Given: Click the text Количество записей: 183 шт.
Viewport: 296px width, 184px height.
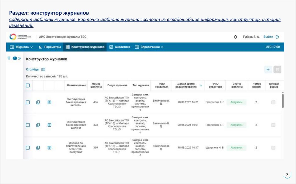Looking at the screenshot, I should pos(47,76).
